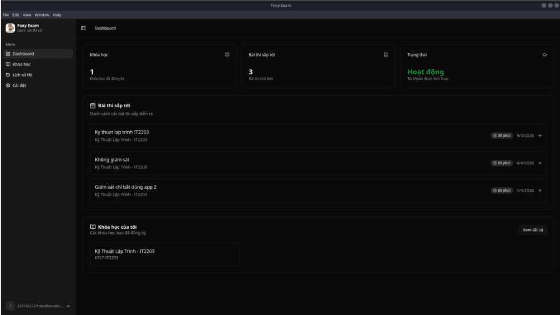Open the Help menu
The width and height of the screenshot is (560, 315).
[57, 15]
